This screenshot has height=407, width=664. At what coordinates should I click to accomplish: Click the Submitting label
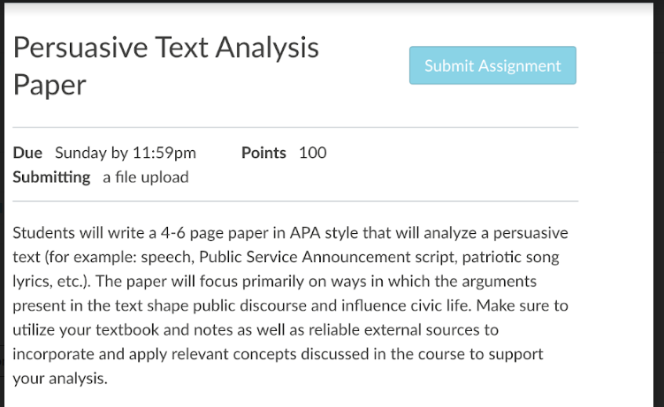[x=51, y=177]
